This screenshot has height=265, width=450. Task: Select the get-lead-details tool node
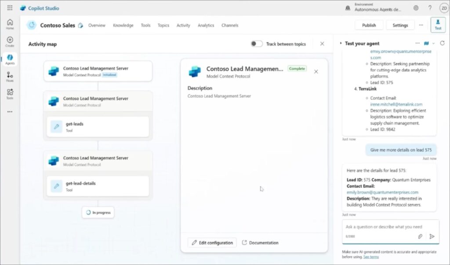click(x=98, y=186)
